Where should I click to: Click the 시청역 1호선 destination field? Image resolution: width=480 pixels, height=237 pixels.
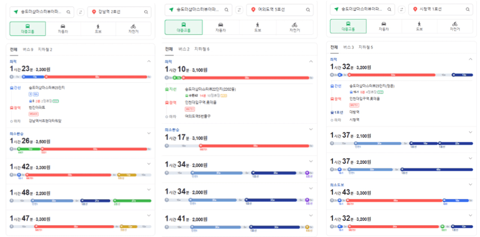coord(441,10)
